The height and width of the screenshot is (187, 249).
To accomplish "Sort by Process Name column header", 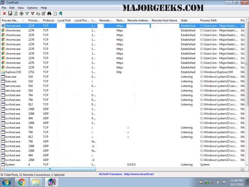I will (x=14, y=20).
